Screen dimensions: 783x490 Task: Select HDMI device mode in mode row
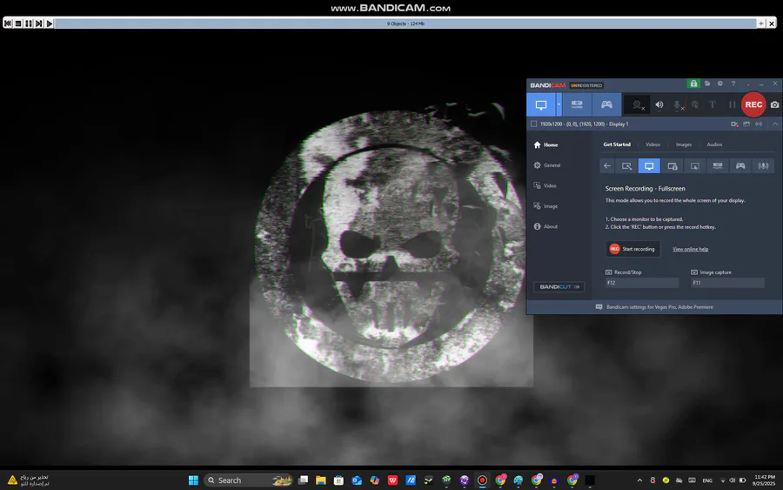[x=718, y=166]
